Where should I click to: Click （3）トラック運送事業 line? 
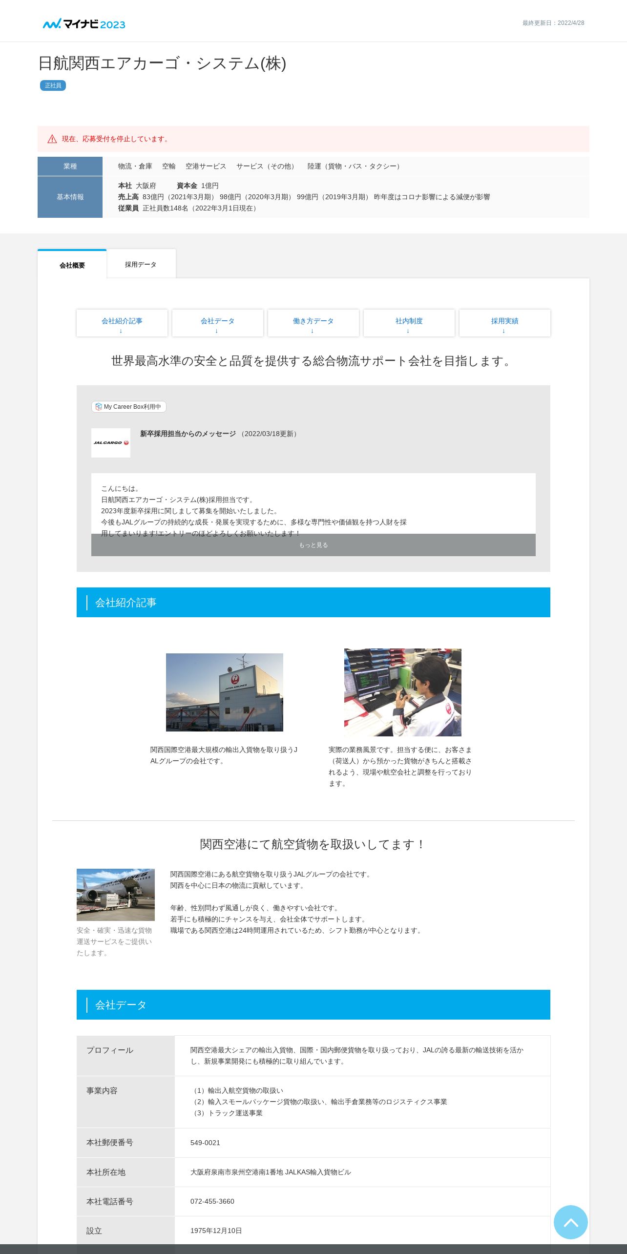point(227,1113)
